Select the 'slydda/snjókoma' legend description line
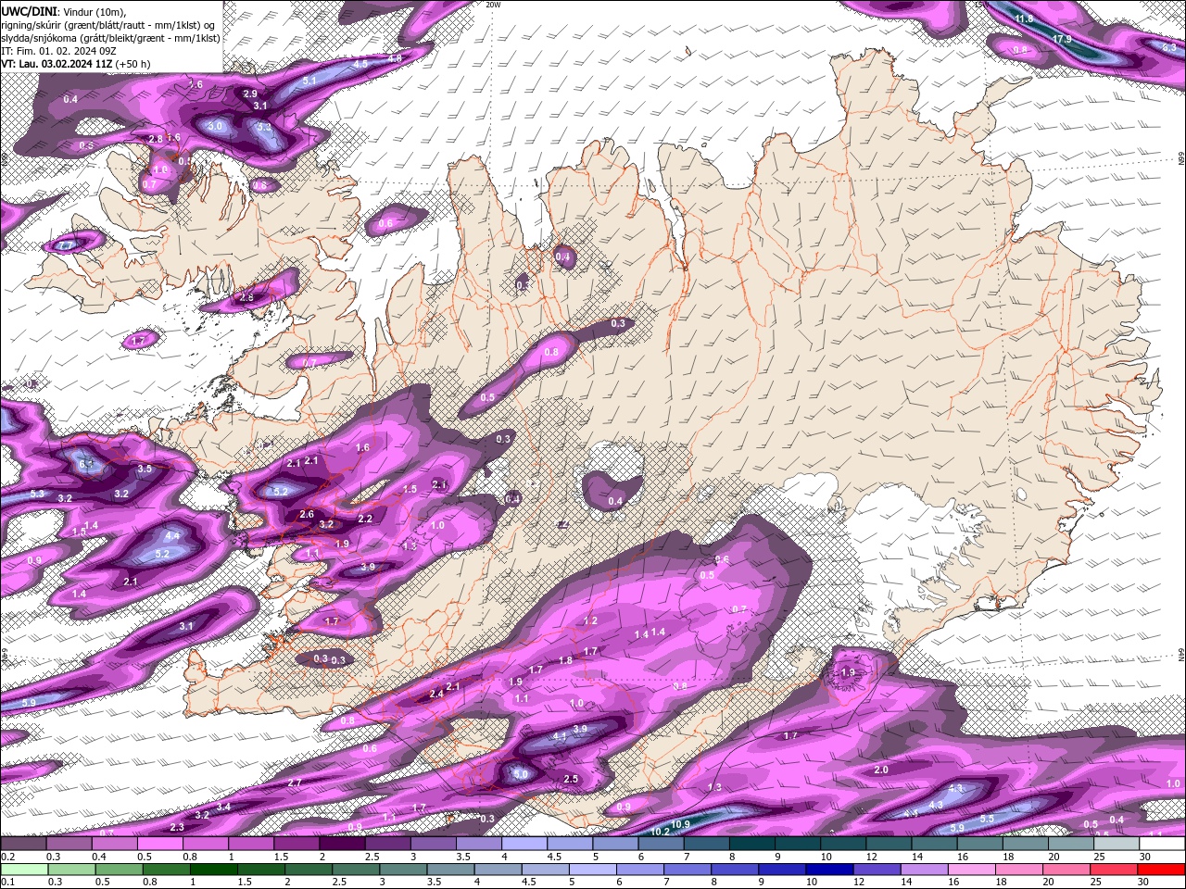The image size is (1186, 889). pos(110,38)
